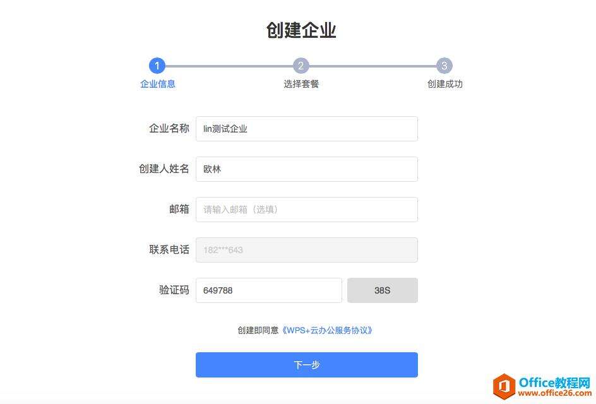Select the 企业信息 step label
Screen dimensions: 596x404
tap(158, 84)
